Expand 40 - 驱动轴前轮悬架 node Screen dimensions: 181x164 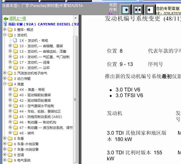[x=10, y=94]
